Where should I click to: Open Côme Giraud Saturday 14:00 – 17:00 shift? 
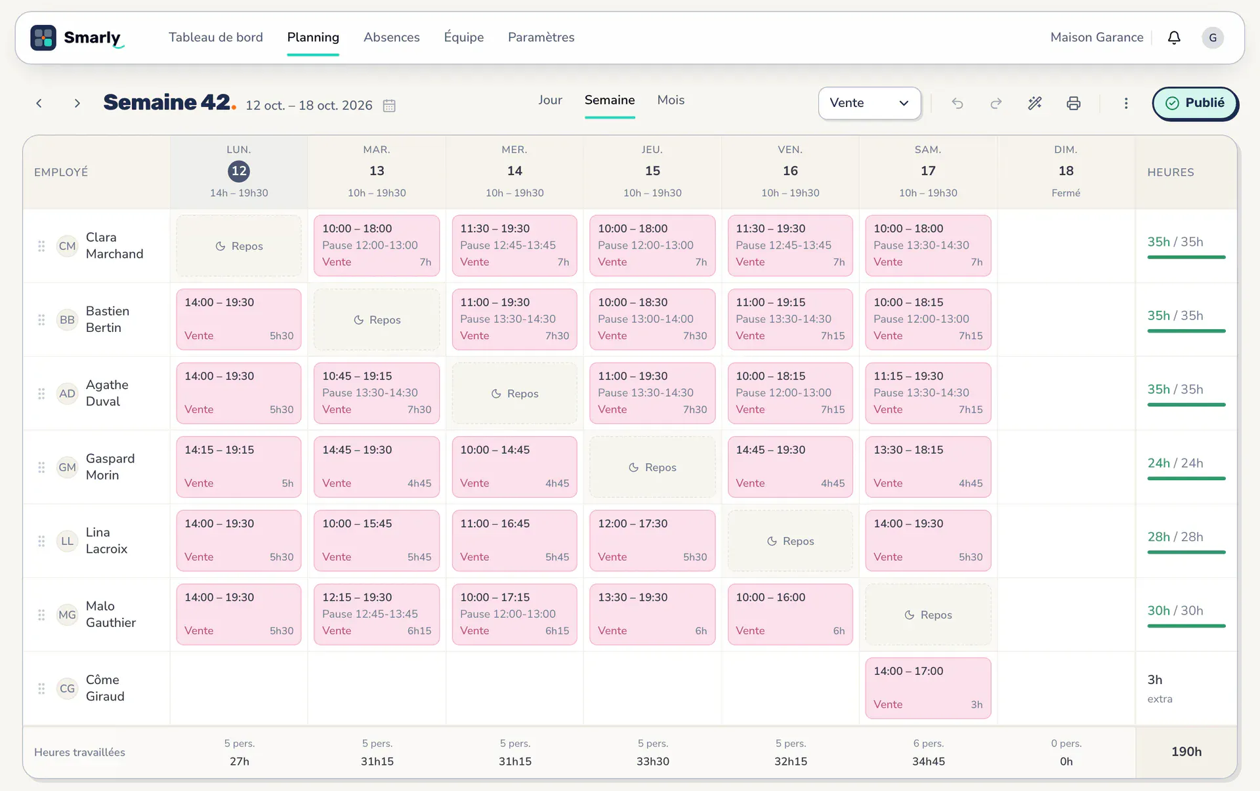click(928, 688)
